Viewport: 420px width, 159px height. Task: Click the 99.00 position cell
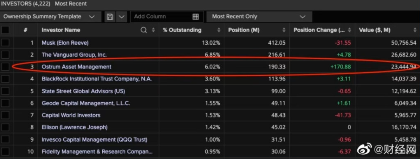[x=278, y=91]
